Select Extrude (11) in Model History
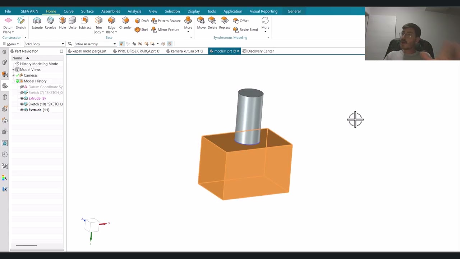The height and width of the screenshot is (259, 460). (39, 110)
